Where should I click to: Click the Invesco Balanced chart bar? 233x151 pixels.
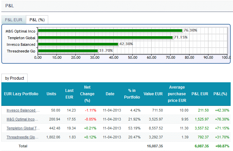(x=78, y=44)
